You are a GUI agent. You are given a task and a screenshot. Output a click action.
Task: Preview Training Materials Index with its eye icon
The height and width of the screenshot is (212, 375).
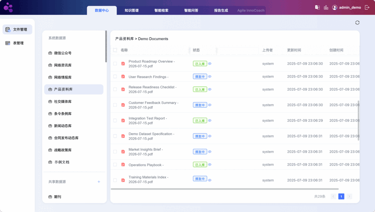coord(210,180)
